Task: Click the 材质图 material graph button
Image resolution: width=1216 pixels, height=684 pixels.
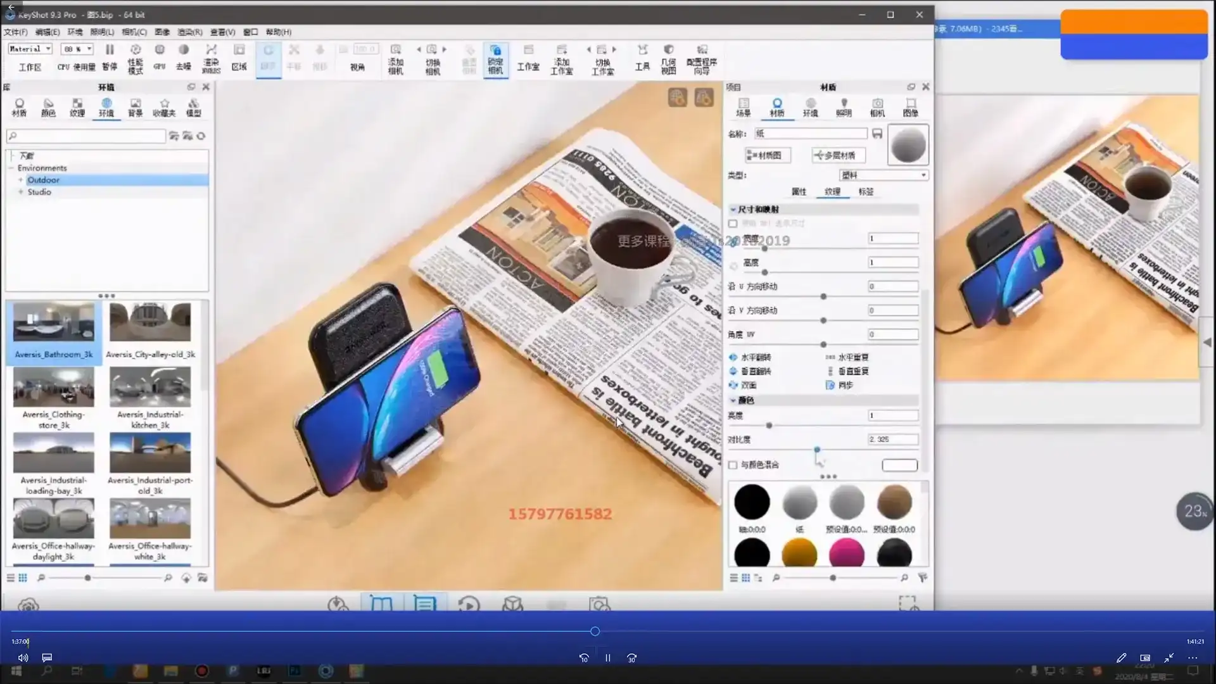Action: (x=768, y=155)
